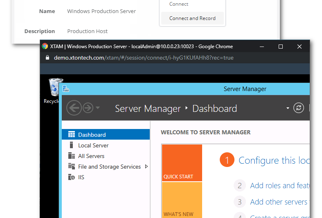Click the Server Manager forward arrow
This screenshot has width=322, height=218.
tap(88, 108)
